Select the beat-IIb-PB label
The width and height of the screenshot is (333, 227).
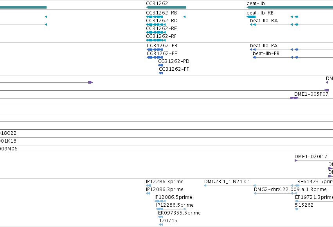click(x=266, y=54)
